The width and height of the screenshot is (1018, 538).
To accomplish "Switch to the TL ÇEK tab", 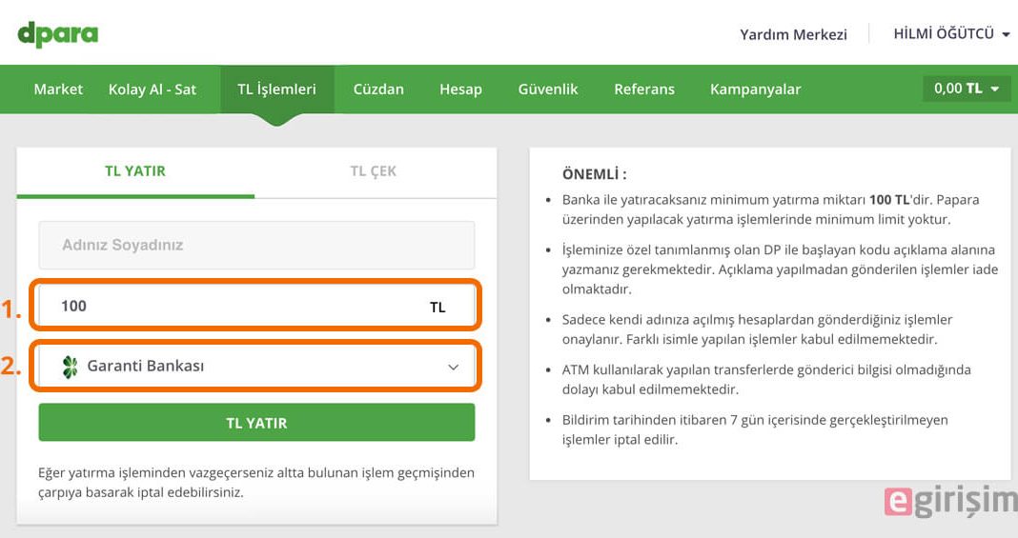I will tap(374, 171).
